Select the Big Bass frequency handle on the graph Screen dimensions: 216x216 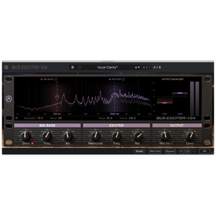pyautogui.click(x=57, y=97)
